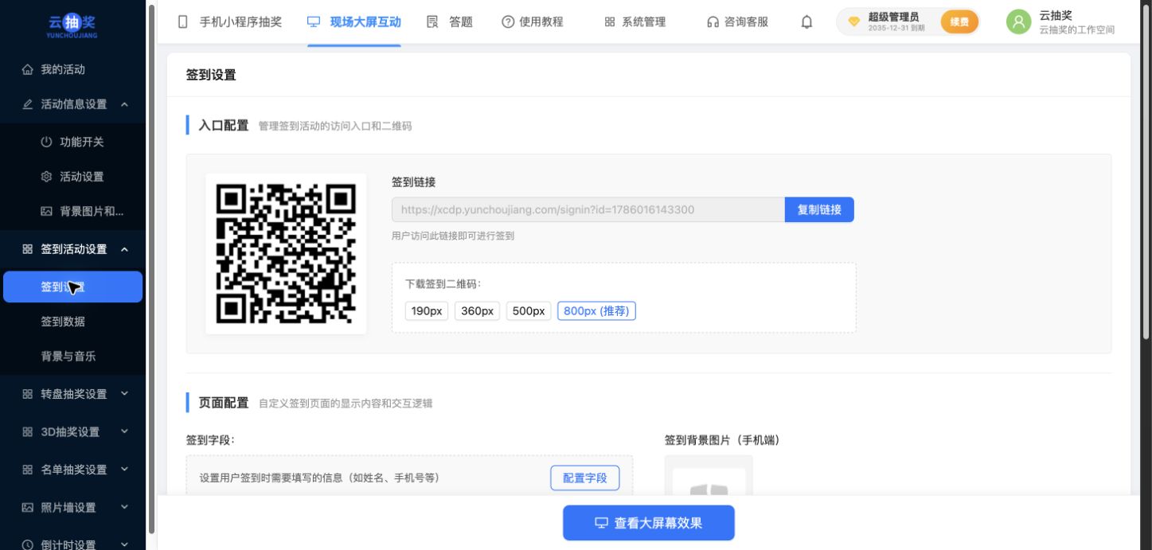This screenshot has width=1152, height=550.
Task: Click the grid icon beside 转盘抽奖设置
Action: pyautogui.click(x=28, y=394)
